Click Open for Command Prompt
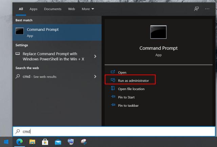This screenshot has height=147, width=217. [122, 72]
